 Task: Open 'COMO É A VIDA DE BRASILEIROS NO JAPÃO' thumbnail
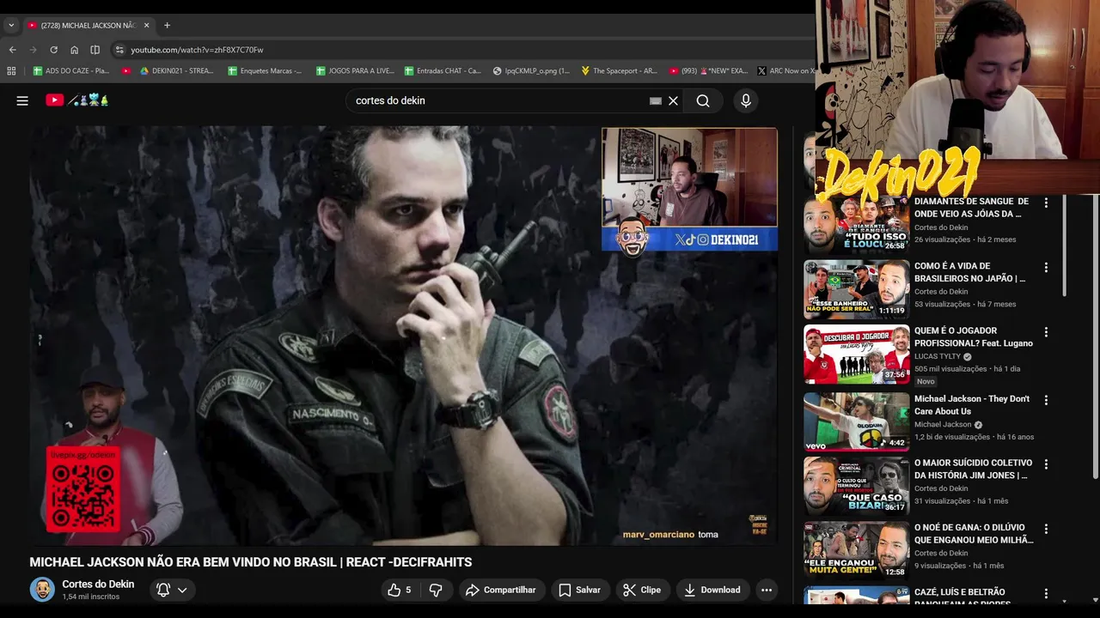pyautogui.click(x=856, y=289)
